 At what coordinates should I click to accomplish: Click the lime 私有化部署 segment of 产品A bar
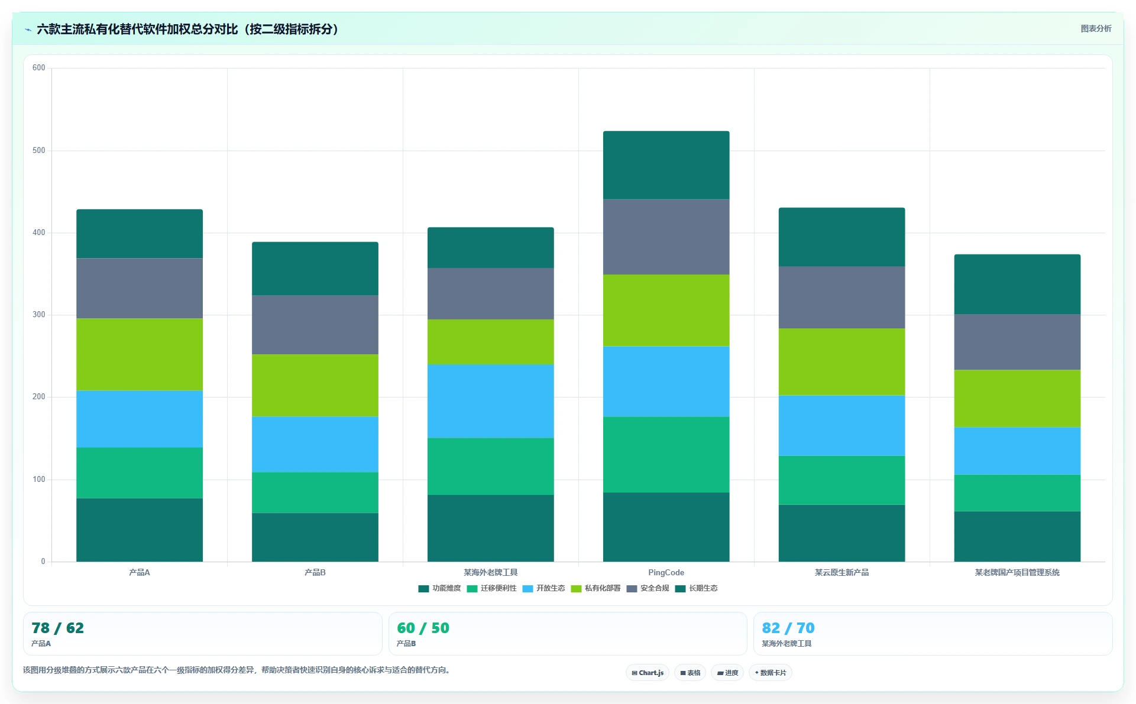(x=140, y=355)
